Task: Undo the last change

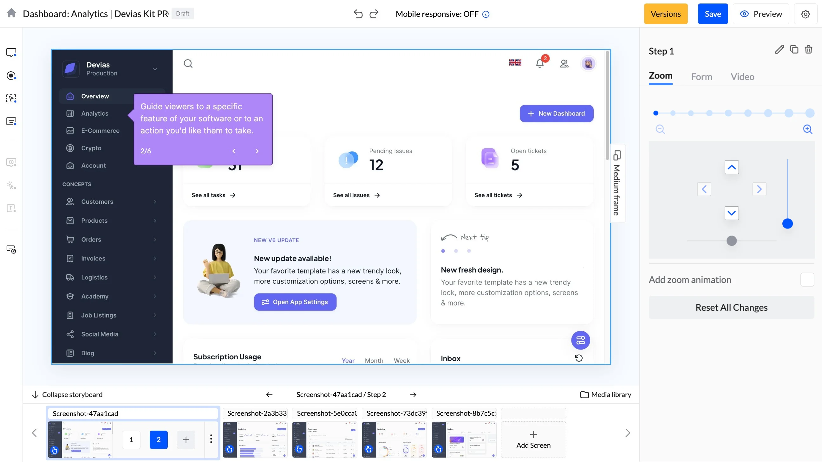Action: (x=358, y=14)
